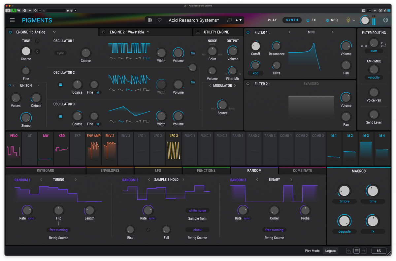The width and height of the screenshot is (396, 261).
Task: Toggle the Unison power button
Action: click(10, 85)
